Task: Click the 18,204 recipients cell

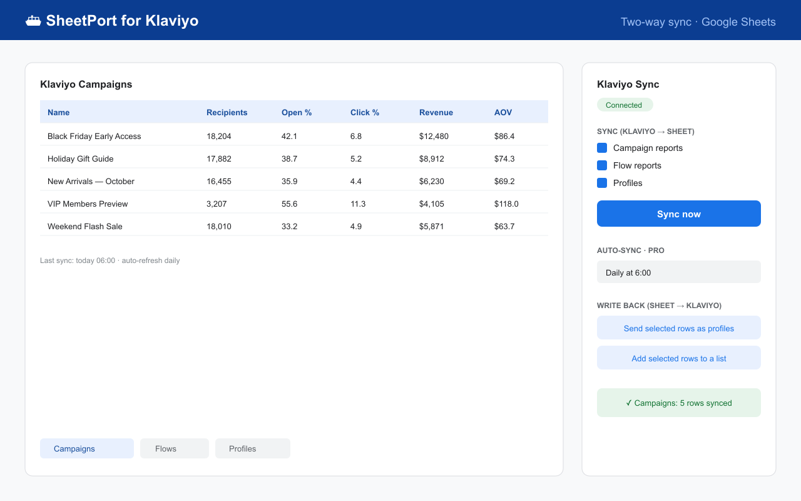Action: click(x=219, y=136)
